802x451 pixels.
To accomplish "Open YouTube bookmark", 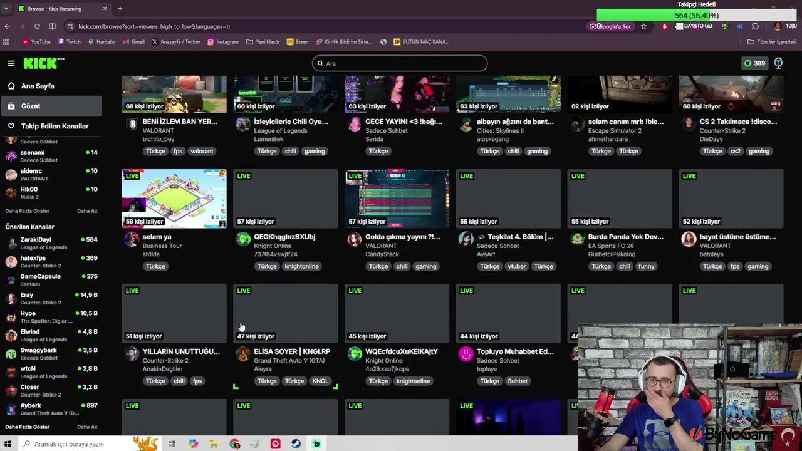I will [36, 42].
